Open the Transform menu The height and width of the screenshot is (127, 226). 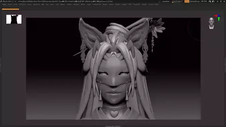coord(137,4)
